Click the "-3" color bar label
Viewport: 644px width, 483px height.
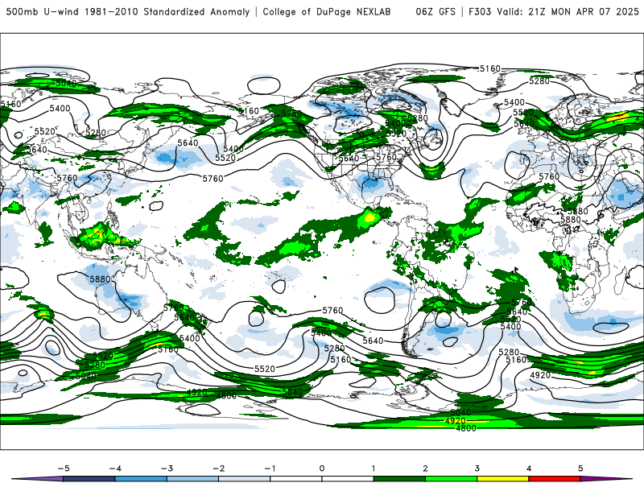click(167, 469)
